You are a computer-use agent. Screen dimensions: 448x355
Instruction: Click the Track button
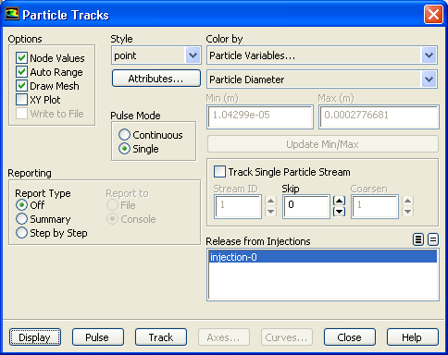(x=161, y=337)
